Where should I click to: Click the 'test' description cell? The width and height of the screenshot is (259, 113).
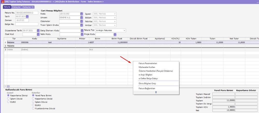(x=62, y=42)
